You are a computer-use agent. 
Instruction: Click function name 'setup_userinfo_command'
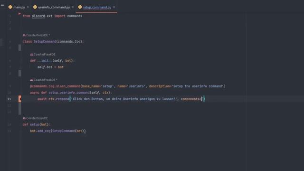pyautogui.click(x=69, y=93)
